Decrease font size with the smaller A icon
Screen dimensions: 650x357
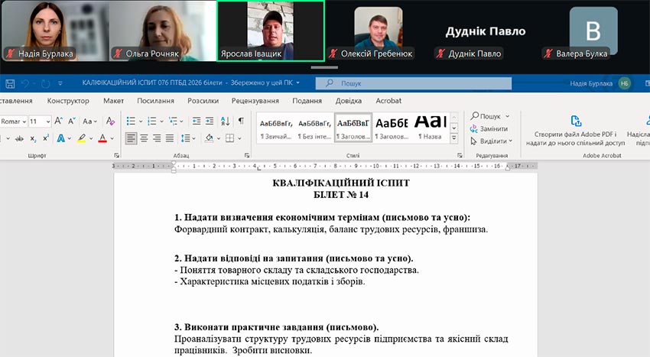point(72,121)
